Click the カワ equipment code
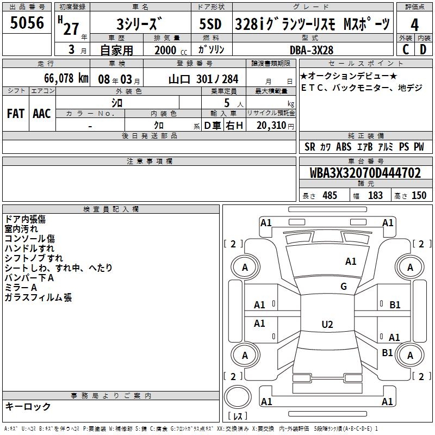The height and width of the screenshot is (435, 435). [325, 147]
